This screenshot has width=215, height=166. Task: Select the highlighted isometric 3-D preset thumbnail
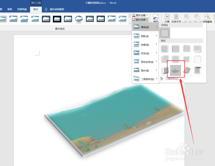point(175,71)
